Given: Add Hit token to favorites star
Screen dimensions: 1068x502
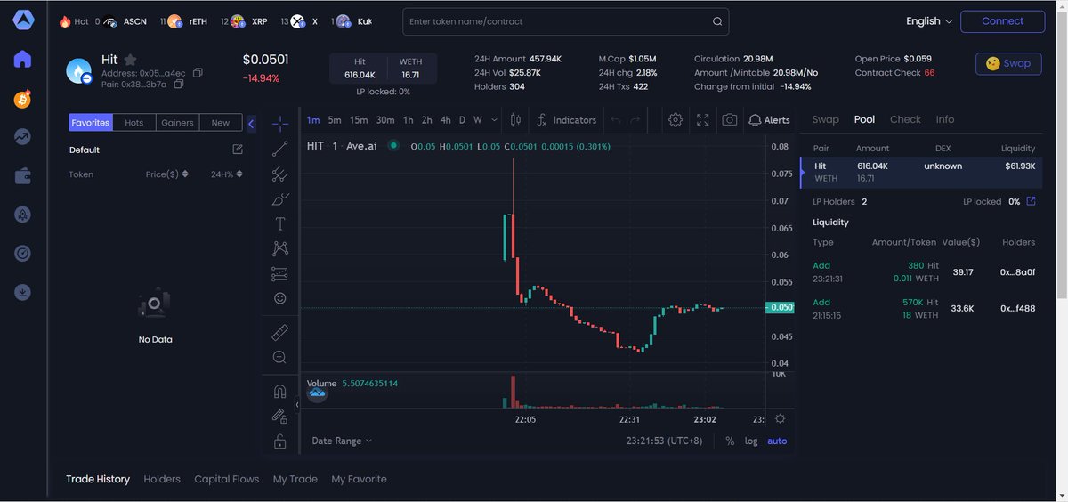Looking at the screenshot, I should pyautogui.click(x=130, y=60).
